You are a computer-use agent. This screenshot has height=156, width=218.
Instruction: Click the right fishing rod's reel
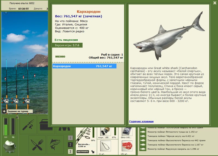[26, 101]
